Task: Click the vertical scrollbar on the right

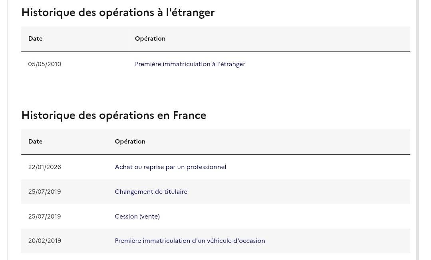Action: [417, 130]
